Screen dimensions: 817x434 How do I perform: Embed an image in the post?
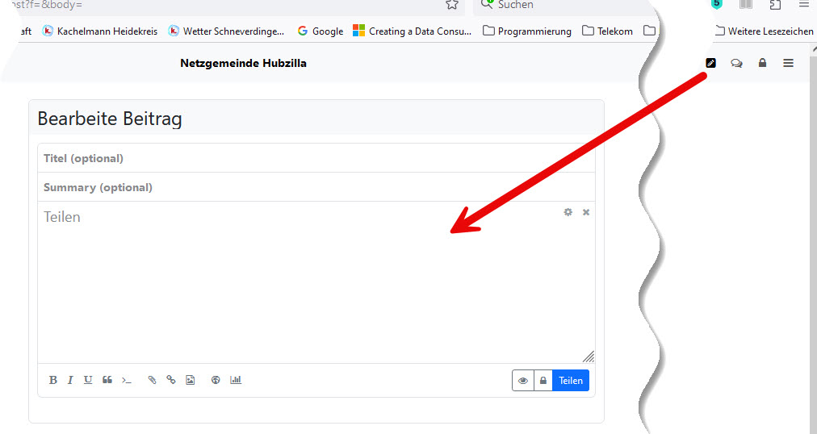(x=191, y=380)
